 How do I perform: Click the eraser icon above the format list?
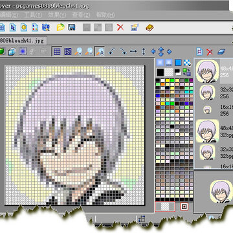coord(221,52)
